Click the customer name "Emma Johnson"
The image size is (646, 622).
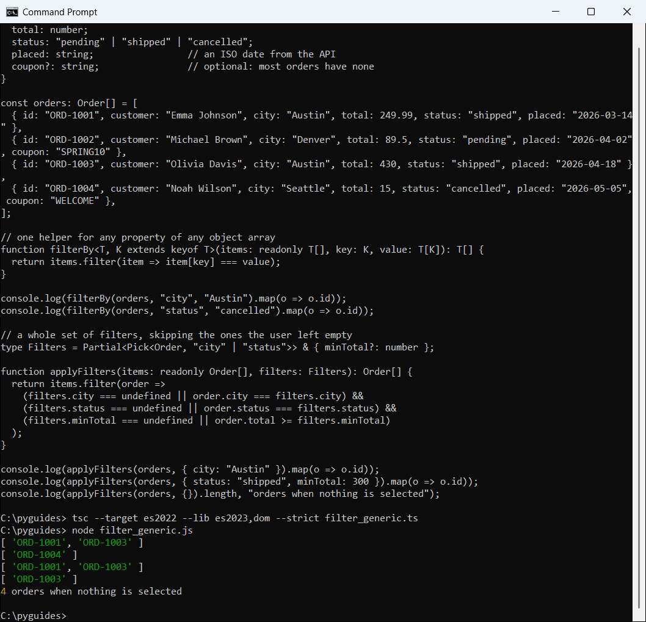pos(204,115)
